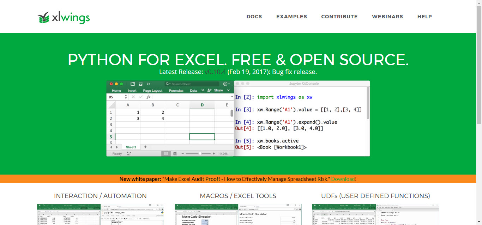Viewport: 482px width, 225px height.
Task: Select the Data ribbon tab in Excel screenshot
Action: click(x=193, y=91)
